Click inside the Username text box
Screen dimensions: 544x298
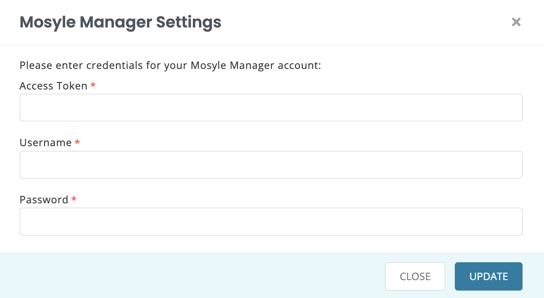[271, 164]
